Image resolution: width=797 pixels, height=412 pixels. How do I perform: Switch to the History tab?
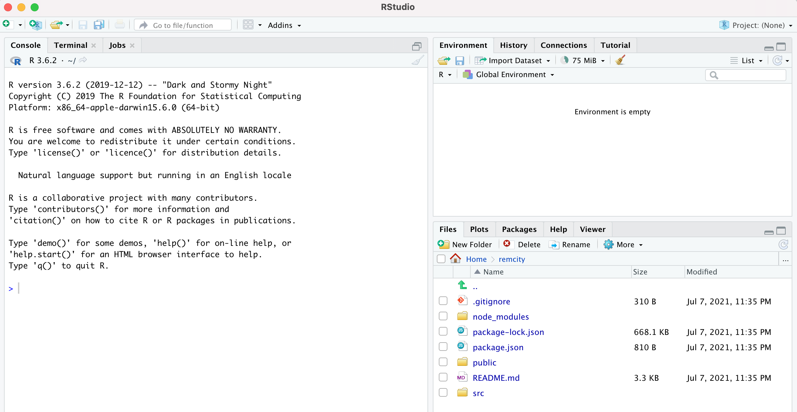tap(513, 45)
